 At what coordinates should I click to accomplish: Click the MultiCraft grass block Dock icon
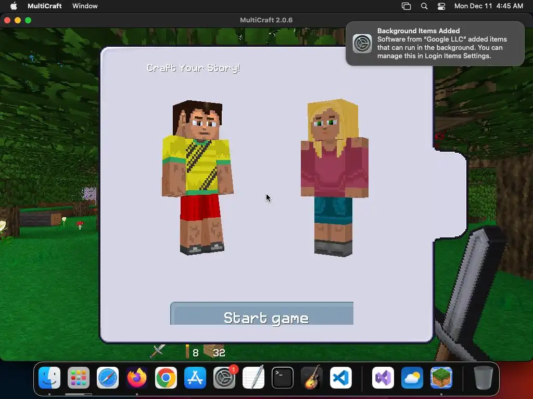441,378
